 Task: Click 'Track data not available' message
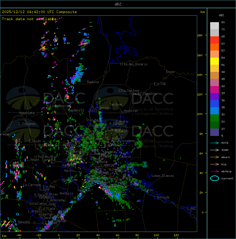point(29,19)
